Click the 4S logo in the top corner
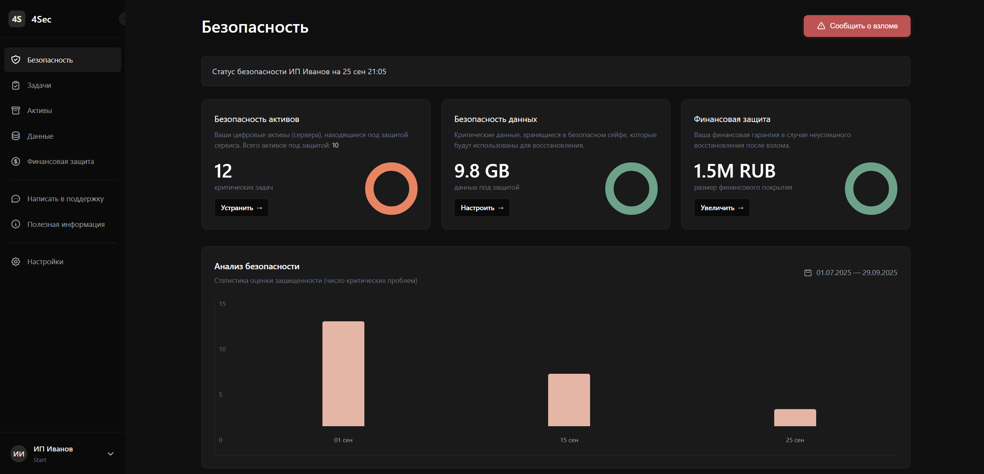This screenshot has height=474, width=984. pos(17,19)
